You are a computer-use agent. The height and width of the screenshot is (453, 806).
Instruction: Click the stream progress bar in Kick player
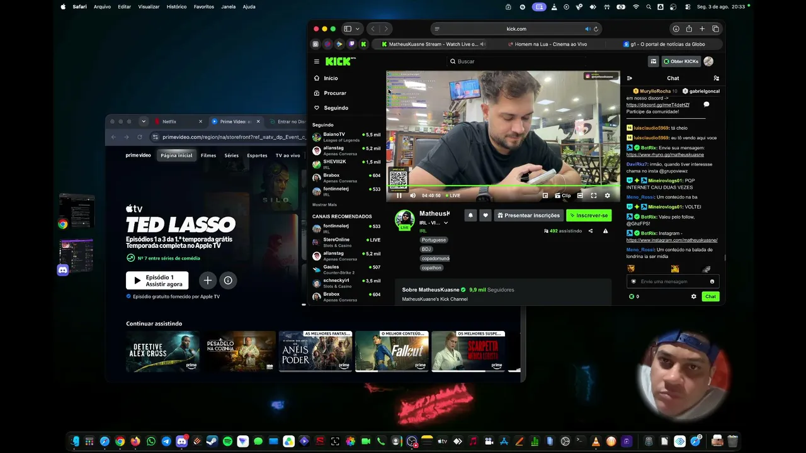click(503, 186)
